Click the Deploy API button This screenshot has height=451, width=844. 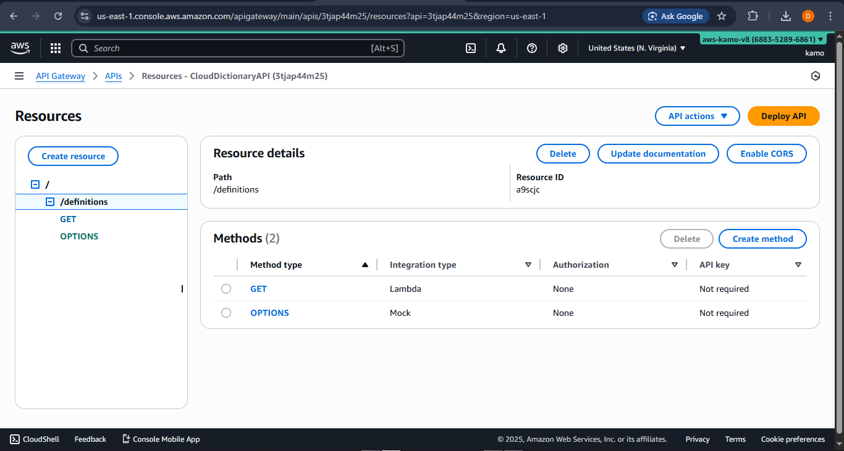[x=783, y=115]
